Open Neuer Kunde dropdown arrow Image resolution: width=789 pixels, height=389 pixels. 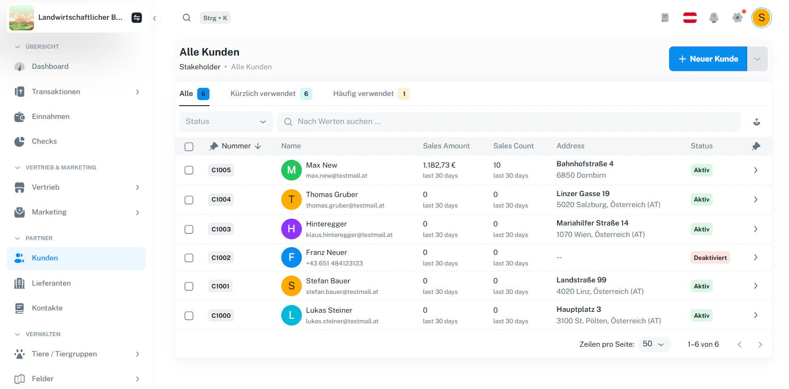[757, 59]
